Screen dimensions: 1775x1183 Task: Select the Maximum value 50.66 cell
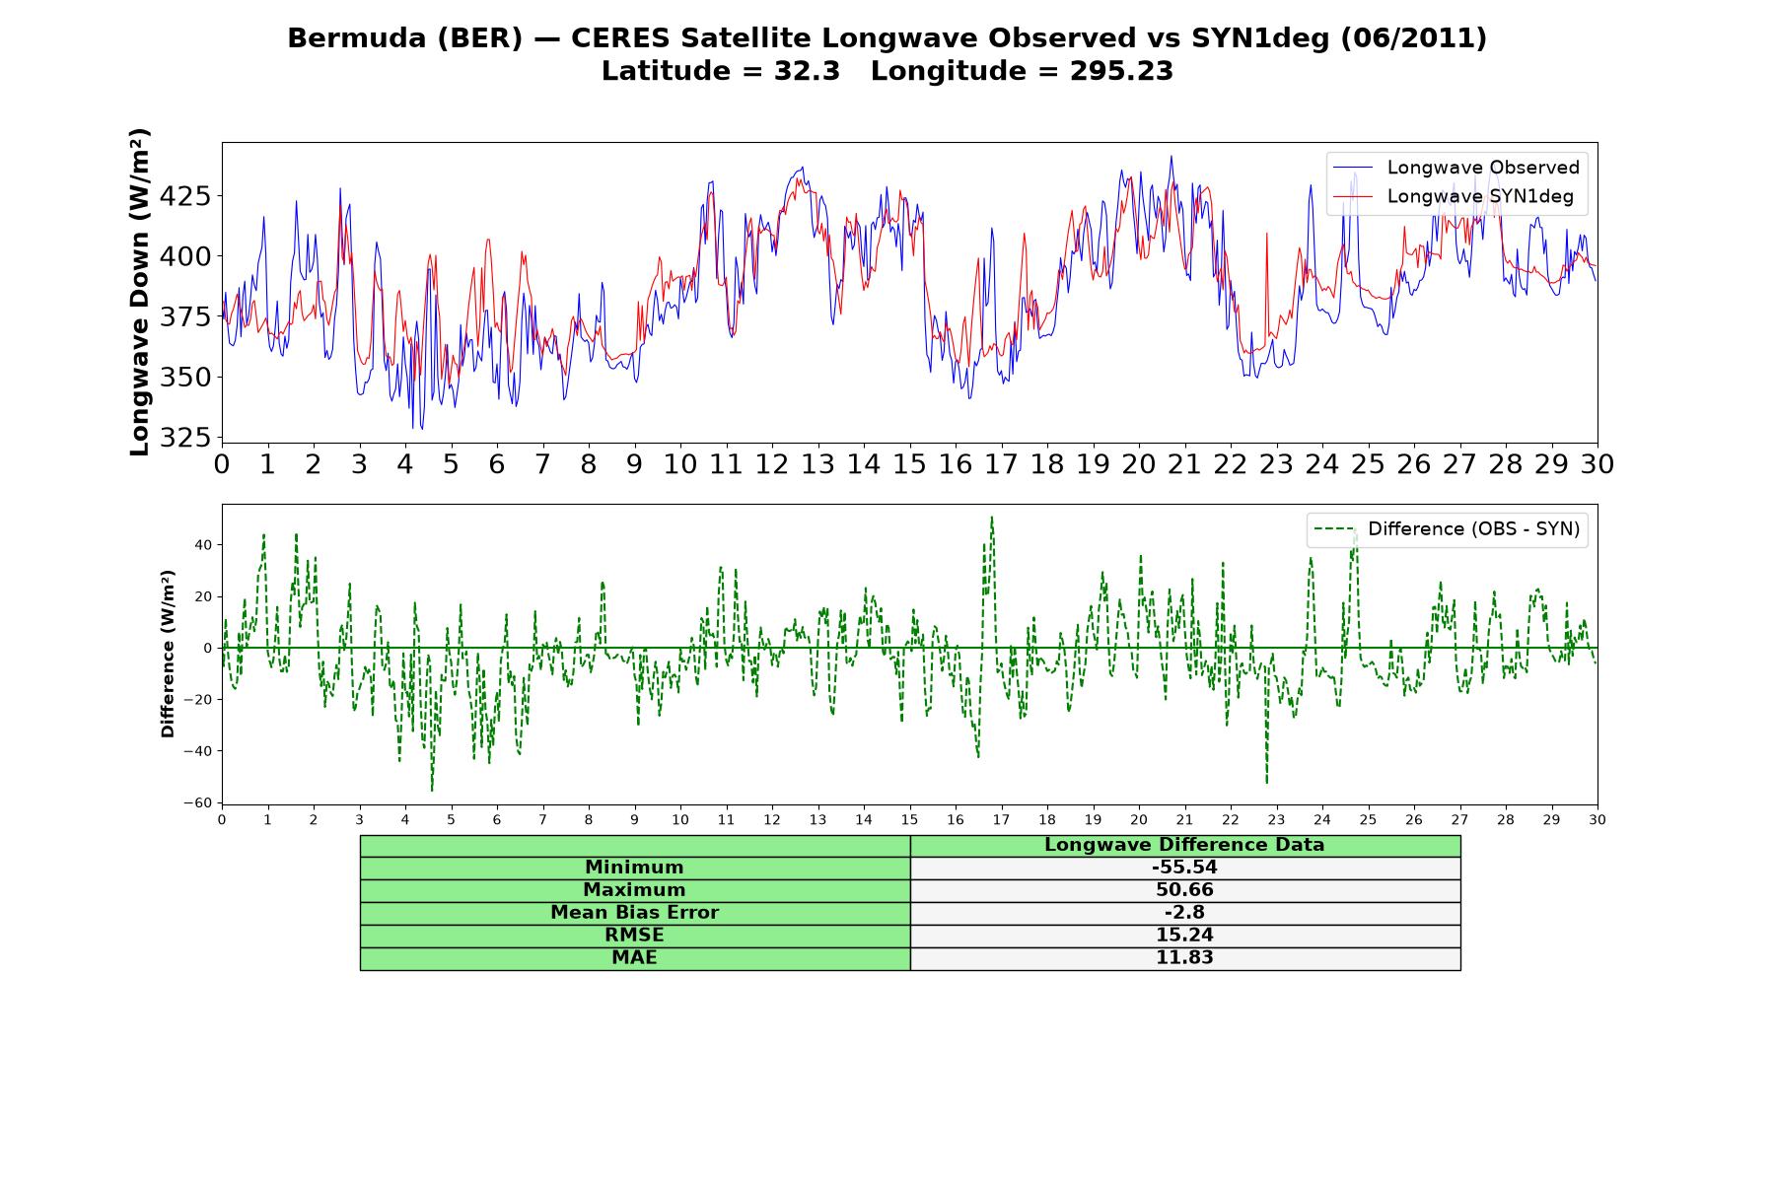[1184, 890]
